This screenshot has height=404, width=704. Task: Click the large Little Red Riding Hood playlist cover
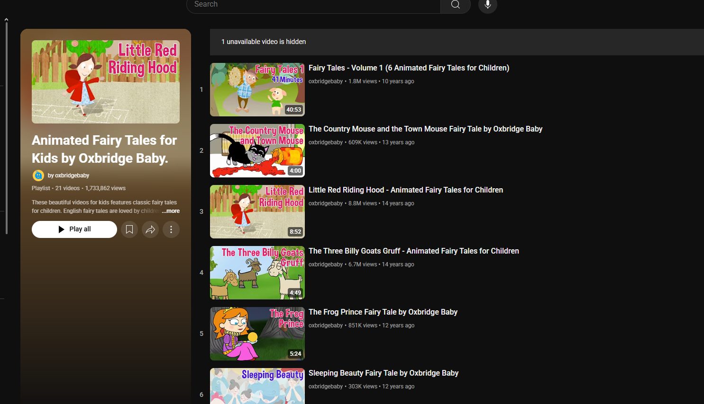105,82
